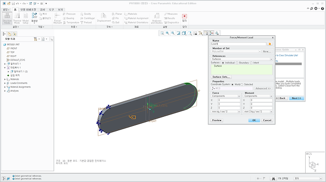
Task: Click the Force/Moment load tool
Action: pyautogui.click(x=58, y=18)
